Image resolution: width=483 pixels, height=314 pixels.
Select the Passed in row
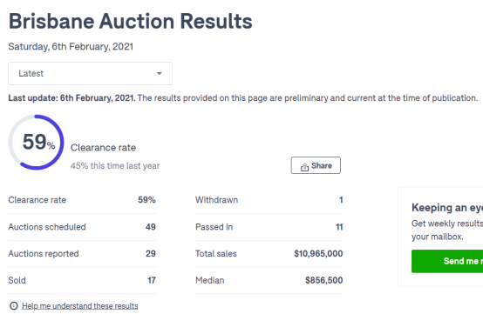point(269,227)
